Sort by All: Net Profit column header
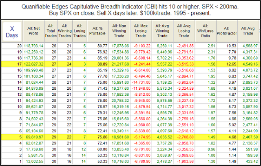The height and width of the screenshot is (166, 261). click(33, 31)
